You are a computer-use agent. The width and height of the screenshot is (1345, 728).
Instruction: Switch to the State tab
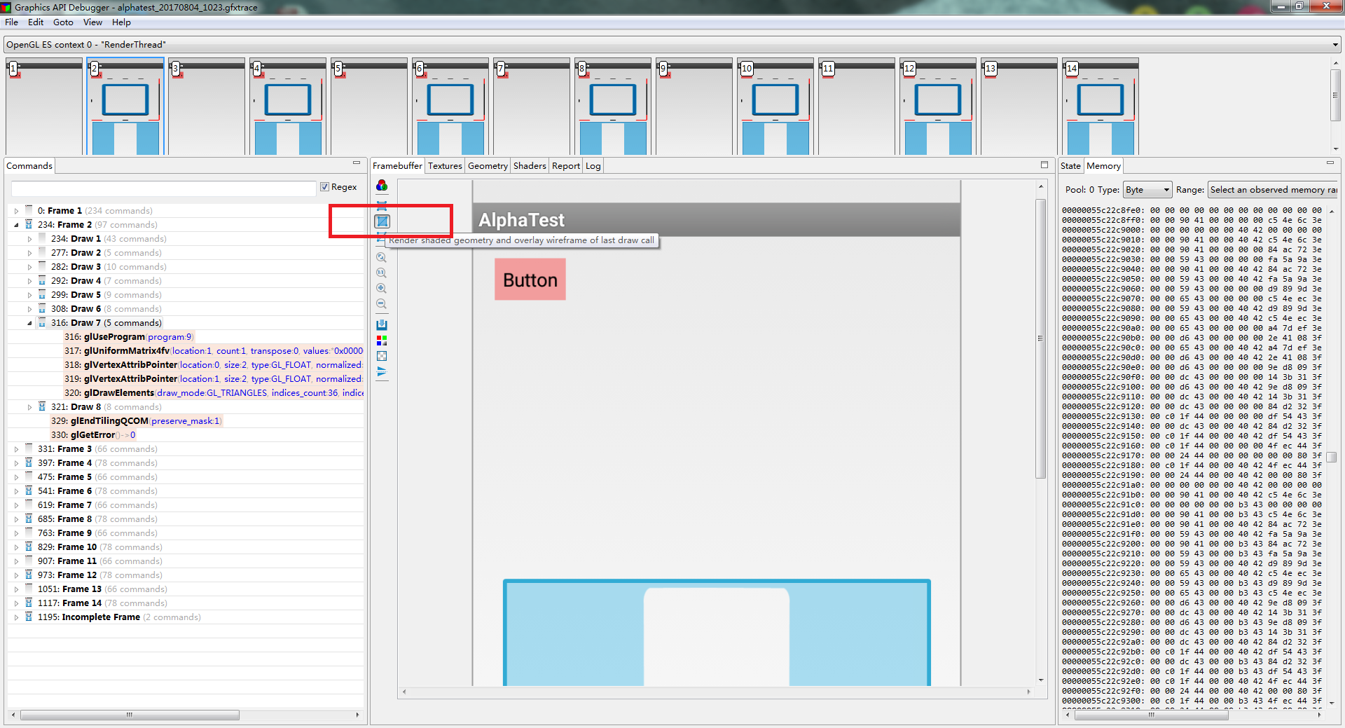[x=1070, y=165]
